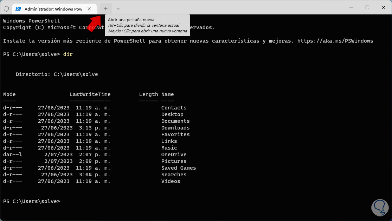
Task: Click the 'Name' column header
Action: (167, 94)
